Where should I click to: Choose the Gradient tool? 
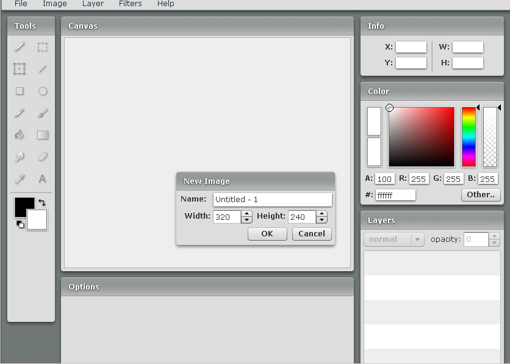42,135
